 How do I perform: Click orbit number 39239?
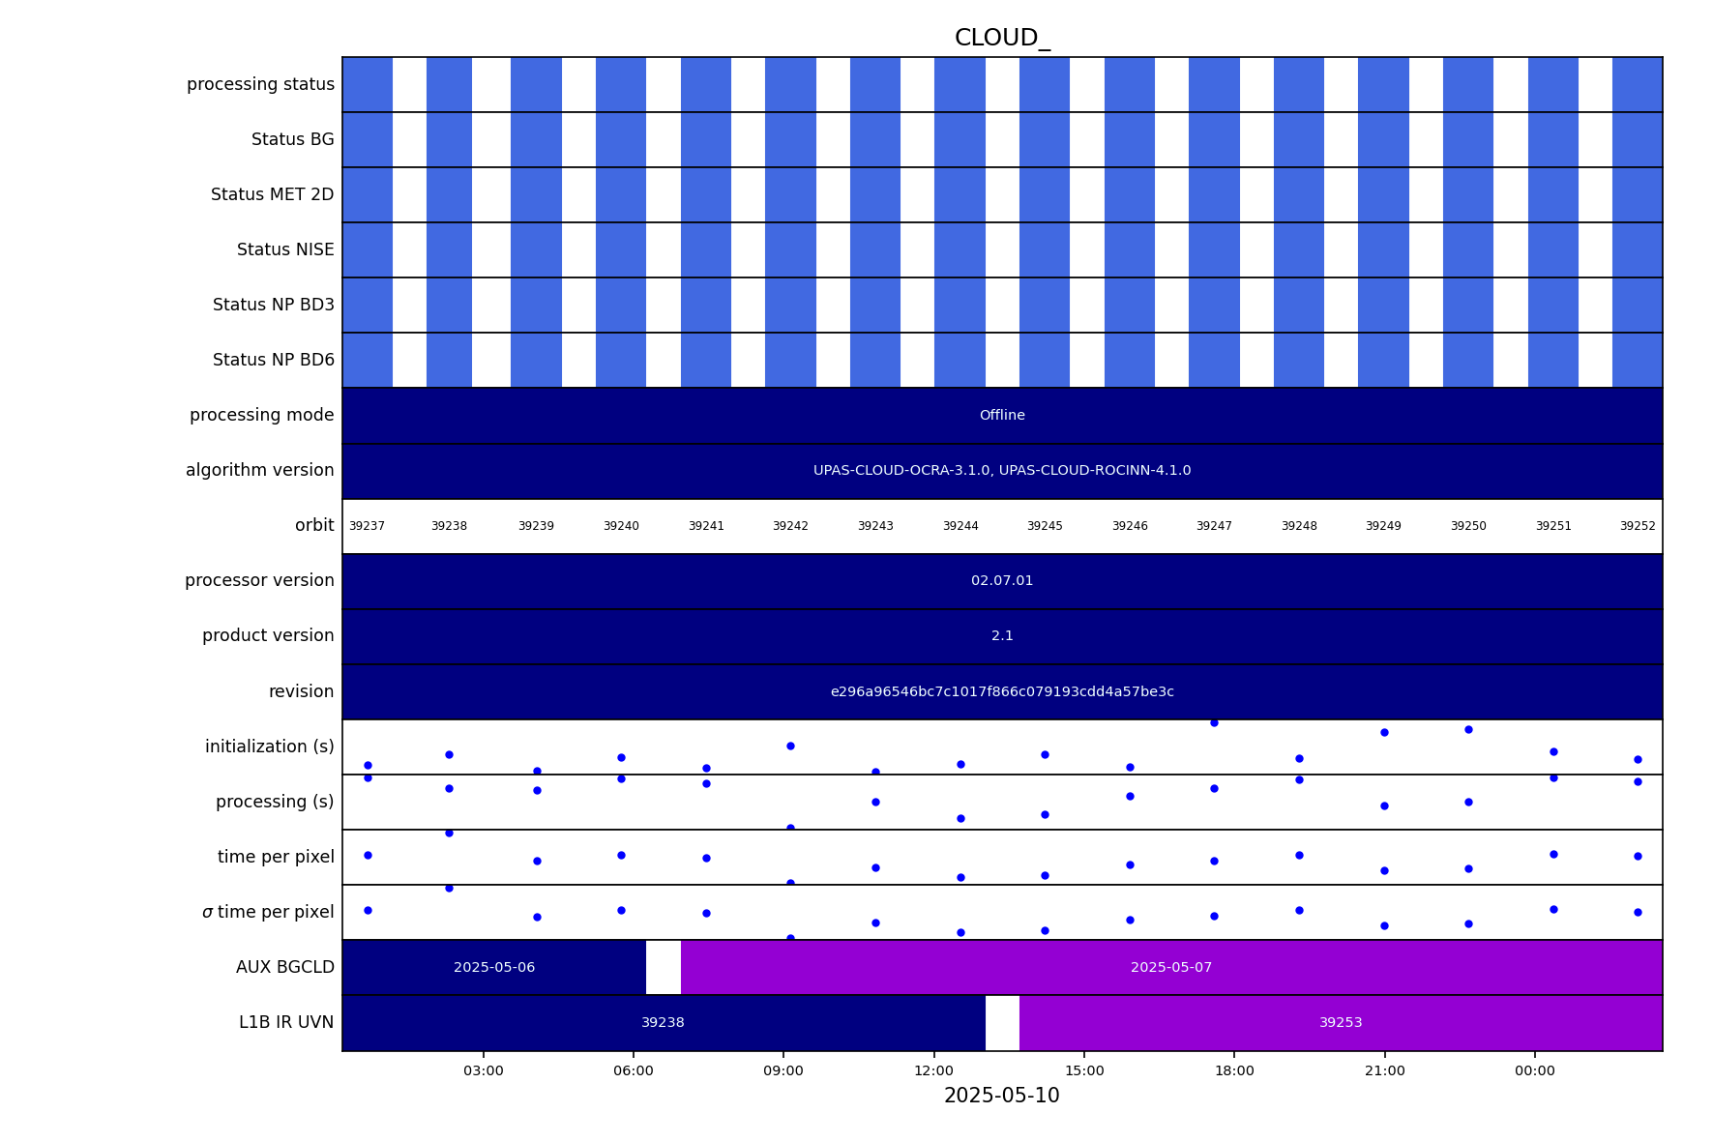(536, 526)
